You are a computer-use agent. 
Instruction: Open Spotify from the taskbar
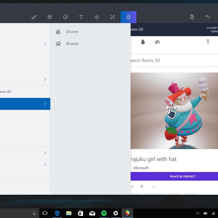pos(104,213)
